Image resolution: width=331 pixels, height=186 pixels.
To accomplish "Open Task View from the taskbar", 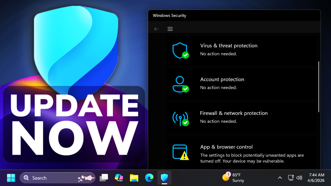I will pos(104,178).
